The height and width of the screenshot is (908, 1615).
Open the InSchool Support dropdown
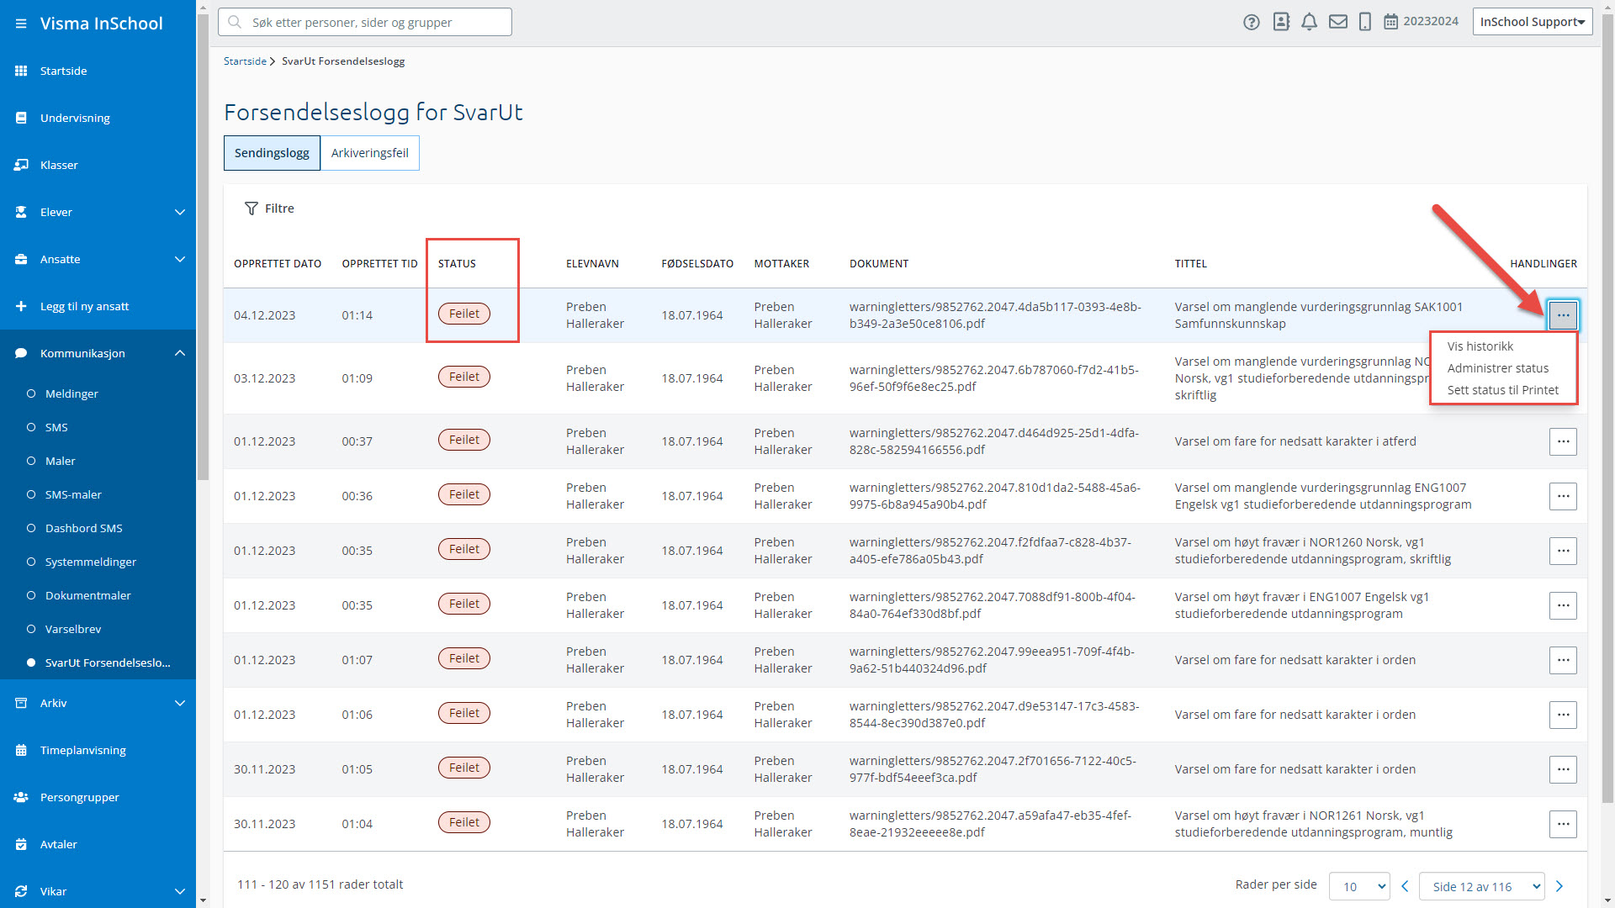[x=1532, y=22]
